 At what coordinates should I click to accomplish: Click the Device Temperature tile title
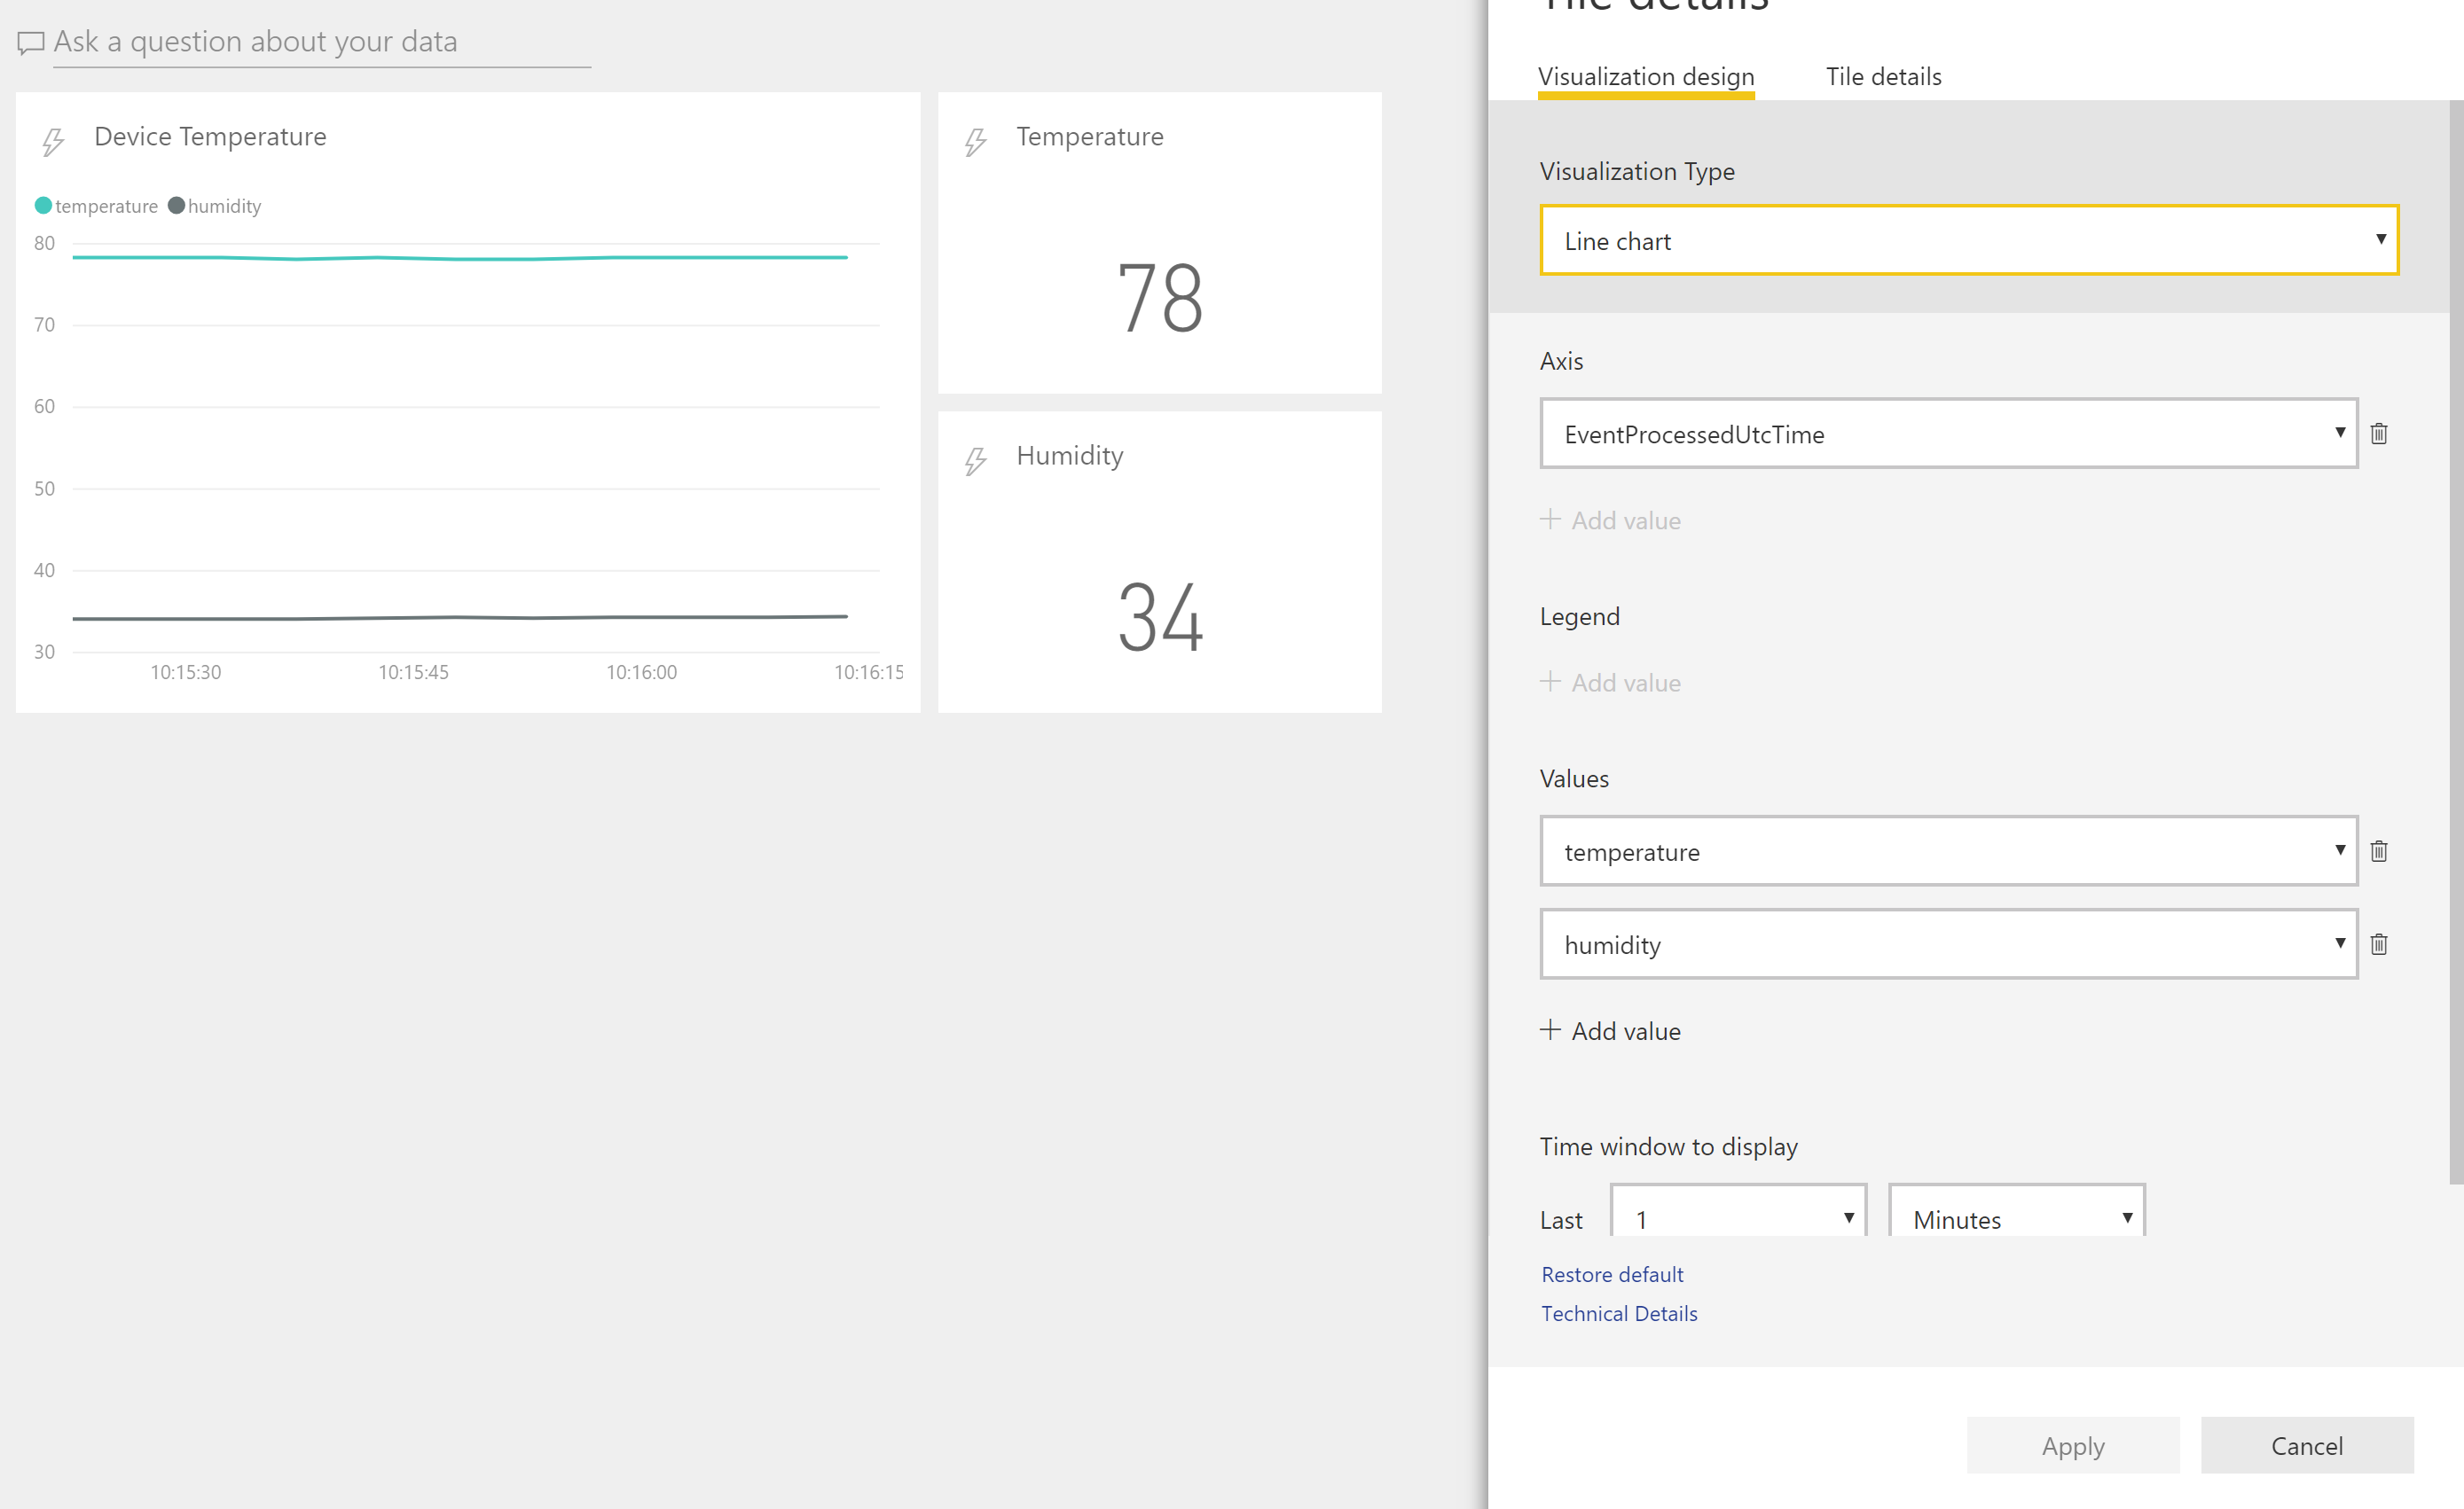point(210,137)
